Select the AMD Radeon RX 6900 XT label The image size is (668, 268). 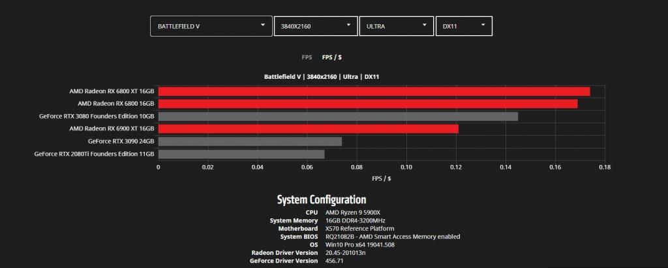(112, 129)
